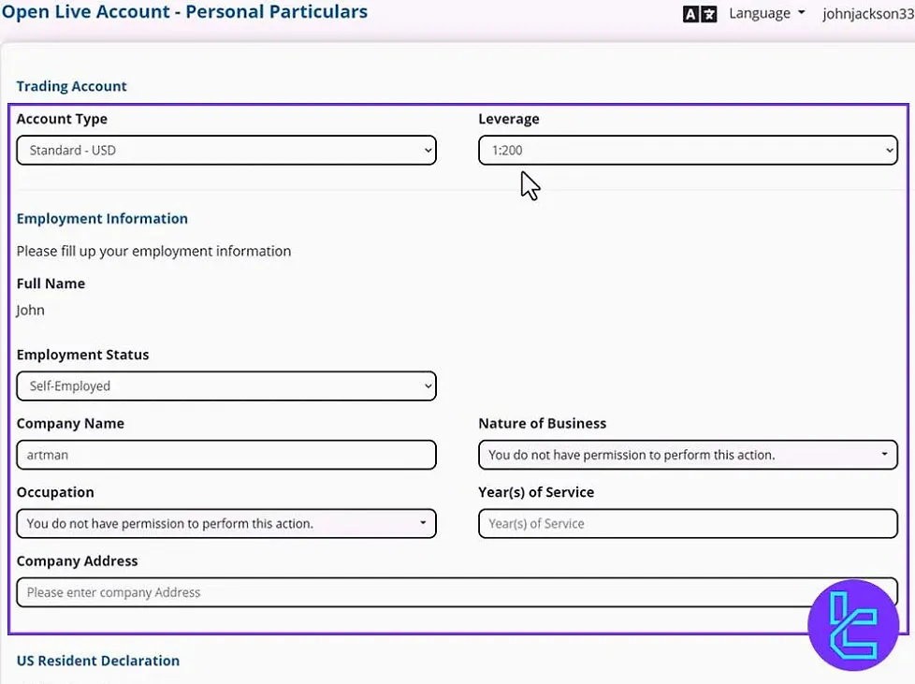Click the translate language icon

[699, 14]
